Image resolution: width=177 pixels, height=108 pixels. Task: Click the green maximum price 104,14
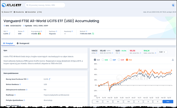tap(146, 51)
